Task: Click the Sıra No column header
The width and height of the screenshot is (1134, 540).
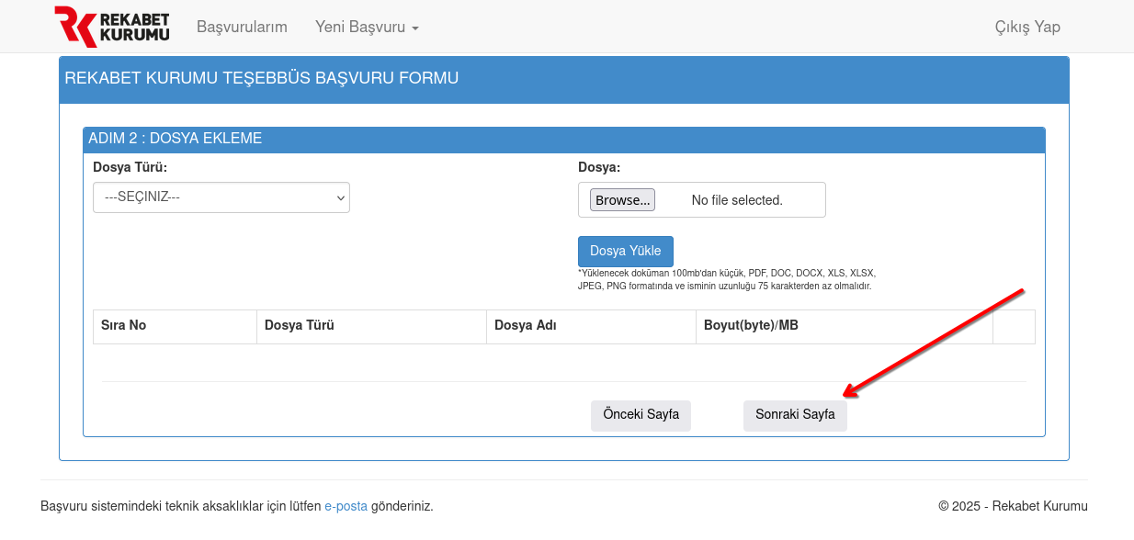Action: pyautogui.click(x=124, y=326)
